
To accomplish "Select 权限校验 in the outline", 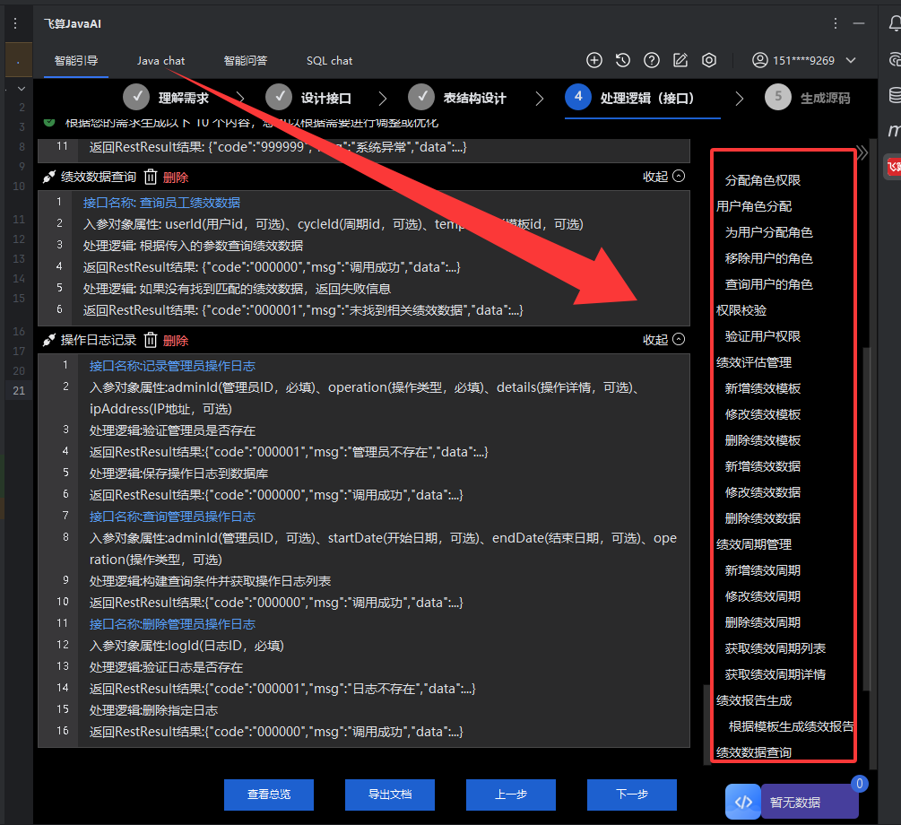I will [x=741, y=310].
